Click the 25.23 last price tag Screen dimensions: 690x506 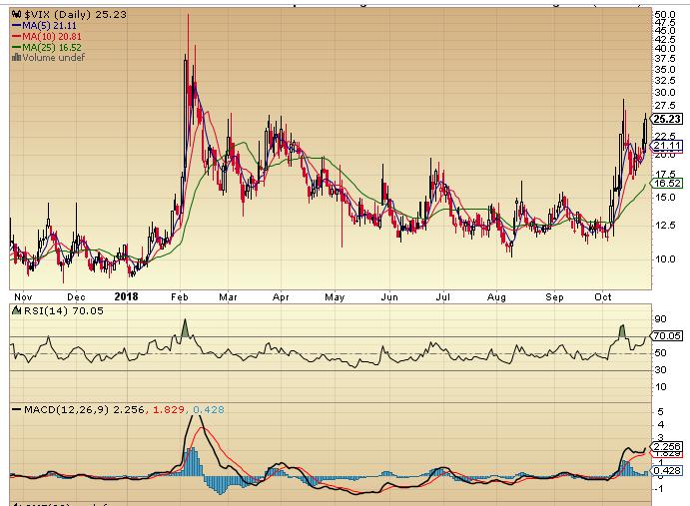[666, 118]
